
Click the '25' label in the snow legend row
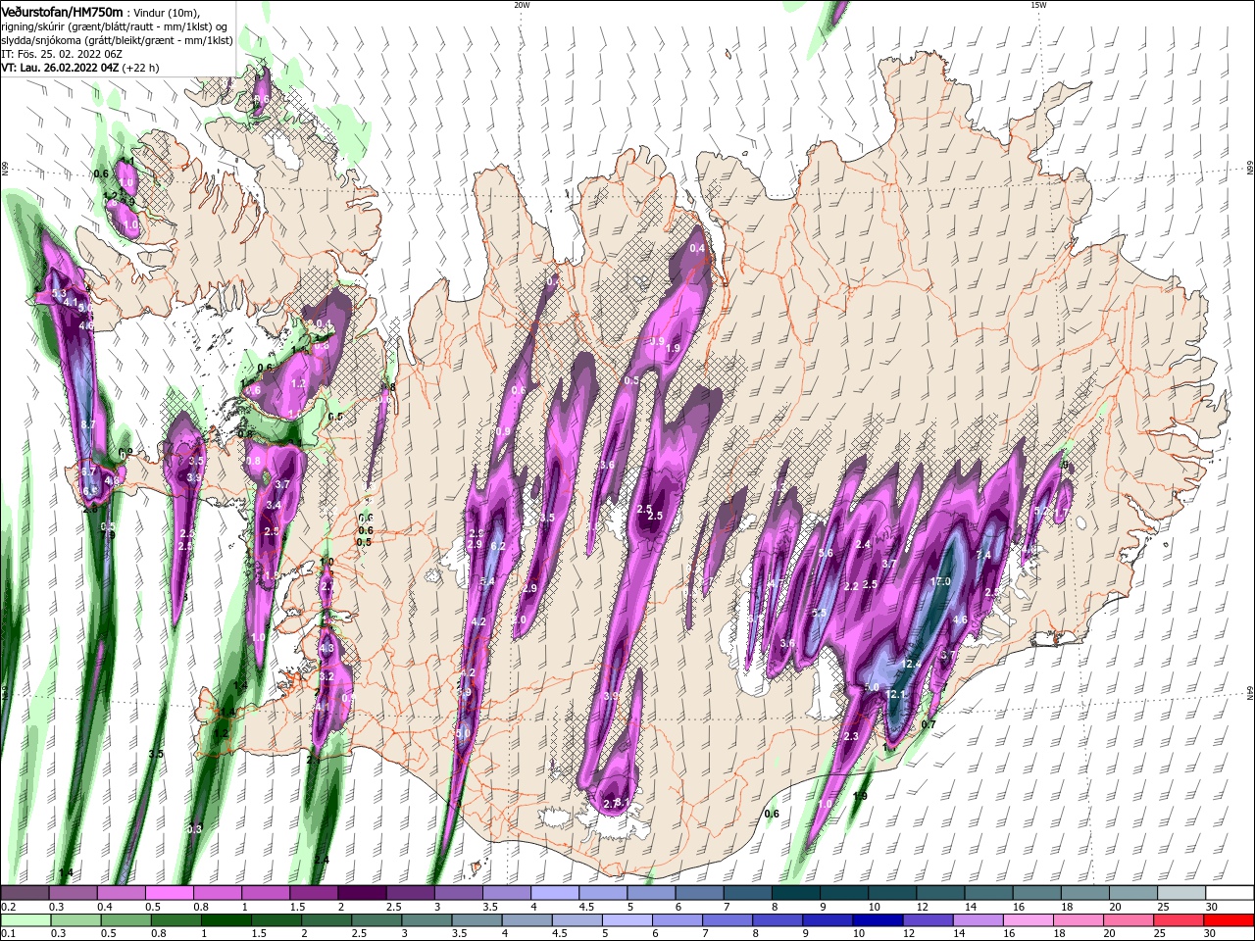click(1163, 908)
